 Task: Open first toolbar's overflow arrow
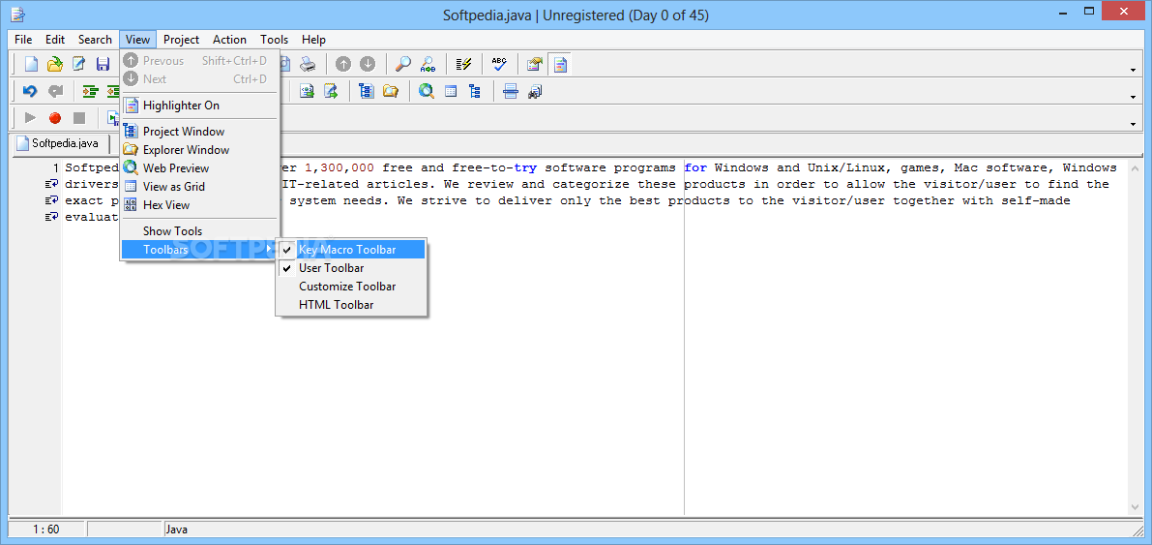coord(1133,69)
